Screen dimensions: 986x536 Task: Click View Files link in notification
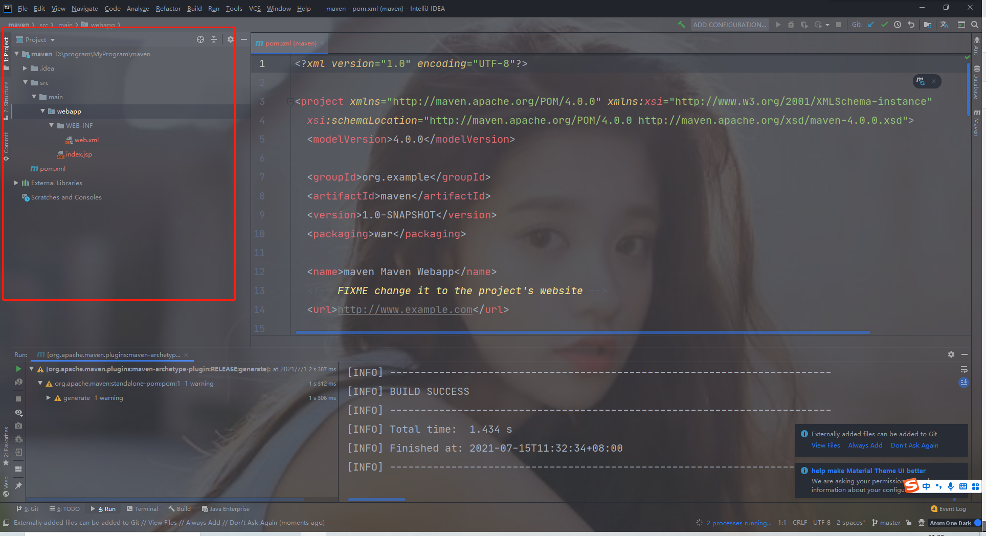click(825, 445)
